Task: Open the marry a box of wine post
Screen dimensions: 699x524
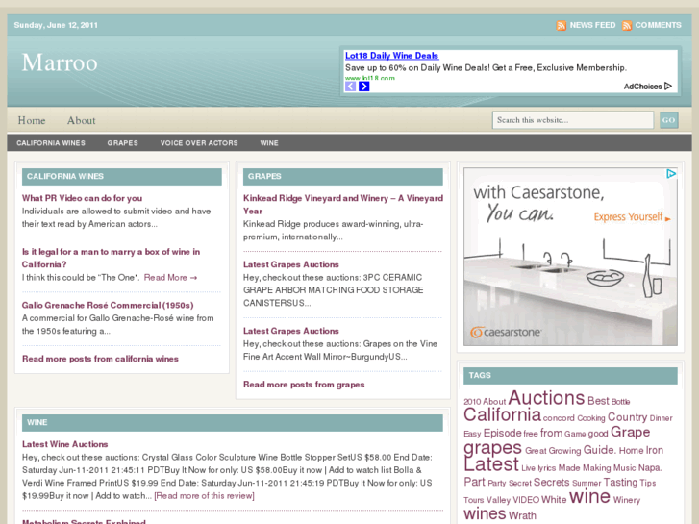Action: pyautogui.click(x=111, y=258)
